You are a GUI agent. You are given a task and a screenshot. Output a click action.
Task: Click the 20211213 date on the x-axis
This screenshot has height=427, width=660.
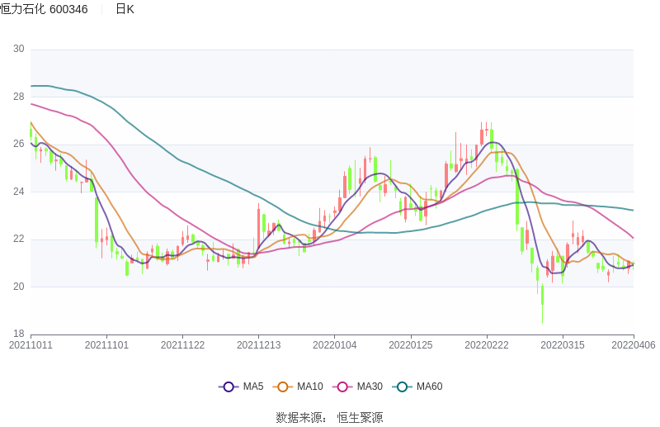[258, 345]
